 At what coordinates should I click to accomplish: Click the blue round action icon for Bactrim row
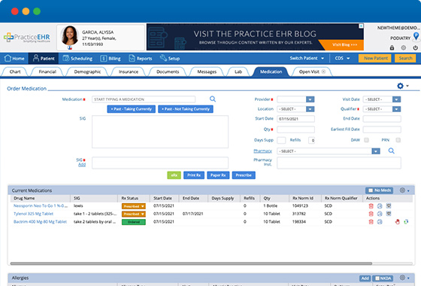(380, 222)
